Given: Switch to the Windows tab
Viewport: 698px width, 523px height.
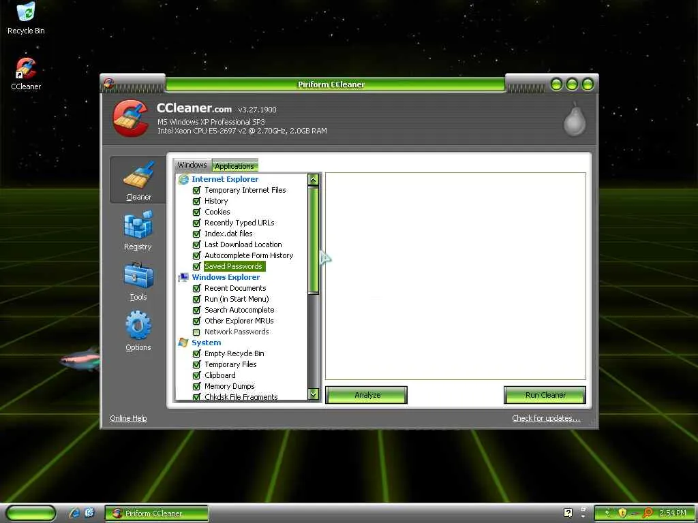Looking at the screenshot, I should click(192, 165).
